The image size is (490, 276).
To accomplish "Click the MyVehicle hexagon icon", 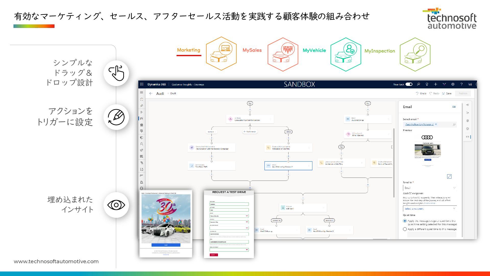I will point(346,54).
